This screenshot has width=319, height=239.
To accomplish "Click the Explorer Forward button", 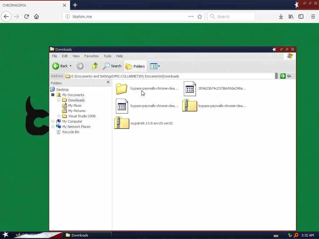I will (x=80, y=66).
